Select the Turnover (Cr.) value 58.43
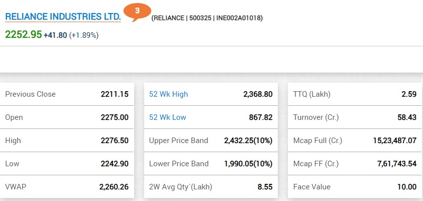 [407, 117]
